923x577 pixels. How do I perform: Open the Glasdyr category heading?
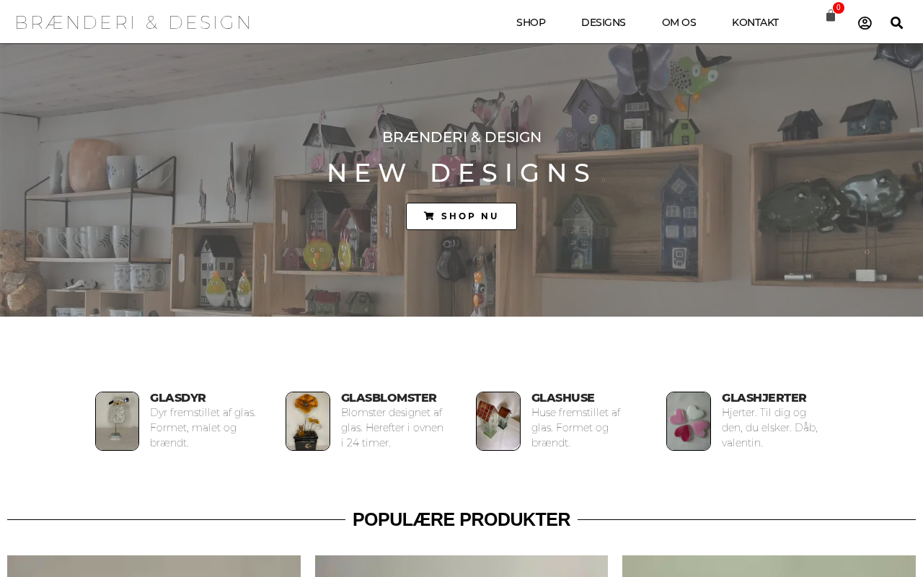(178, 398)
